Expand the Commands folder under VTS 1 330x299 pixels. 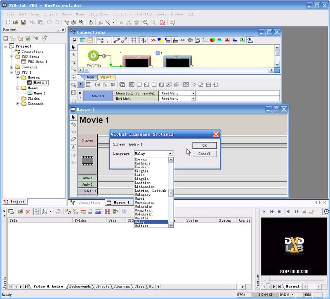pos(17,104)
